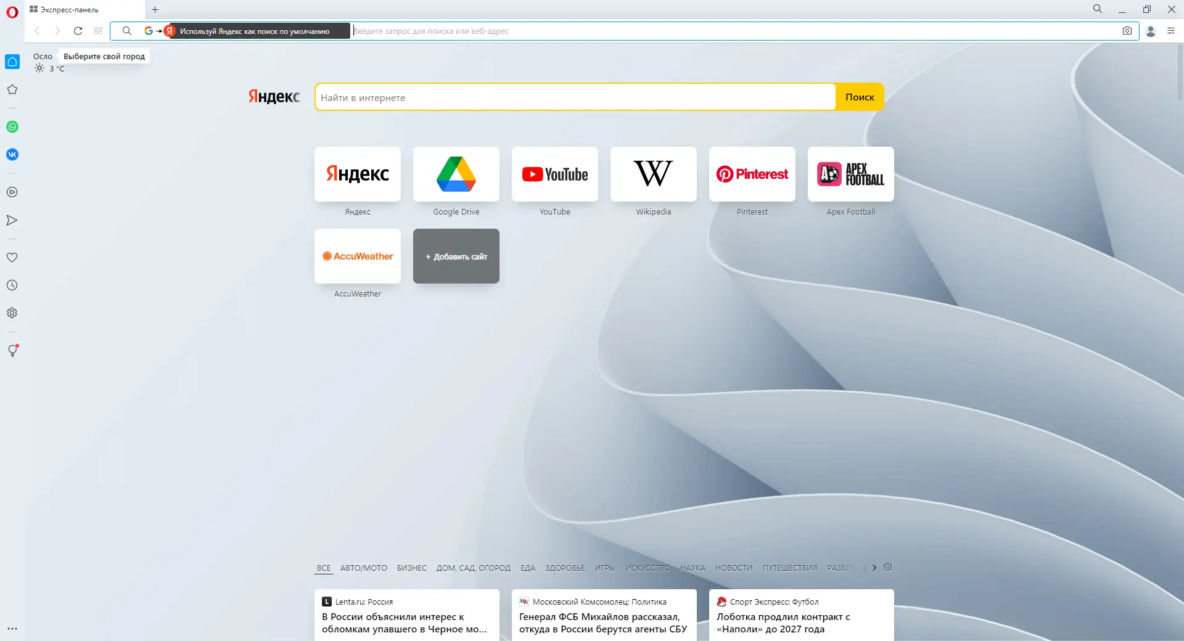Take a snapshot with camera icon
The image size is (1184, 641).
[1127, 31]
